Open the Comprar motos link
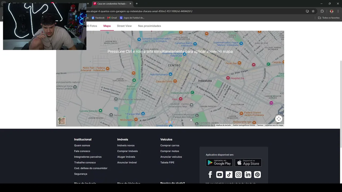This screenshot has width=342, height=192. click(170, 151)
